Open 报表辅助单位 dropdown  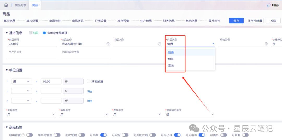tap(190, 114)
